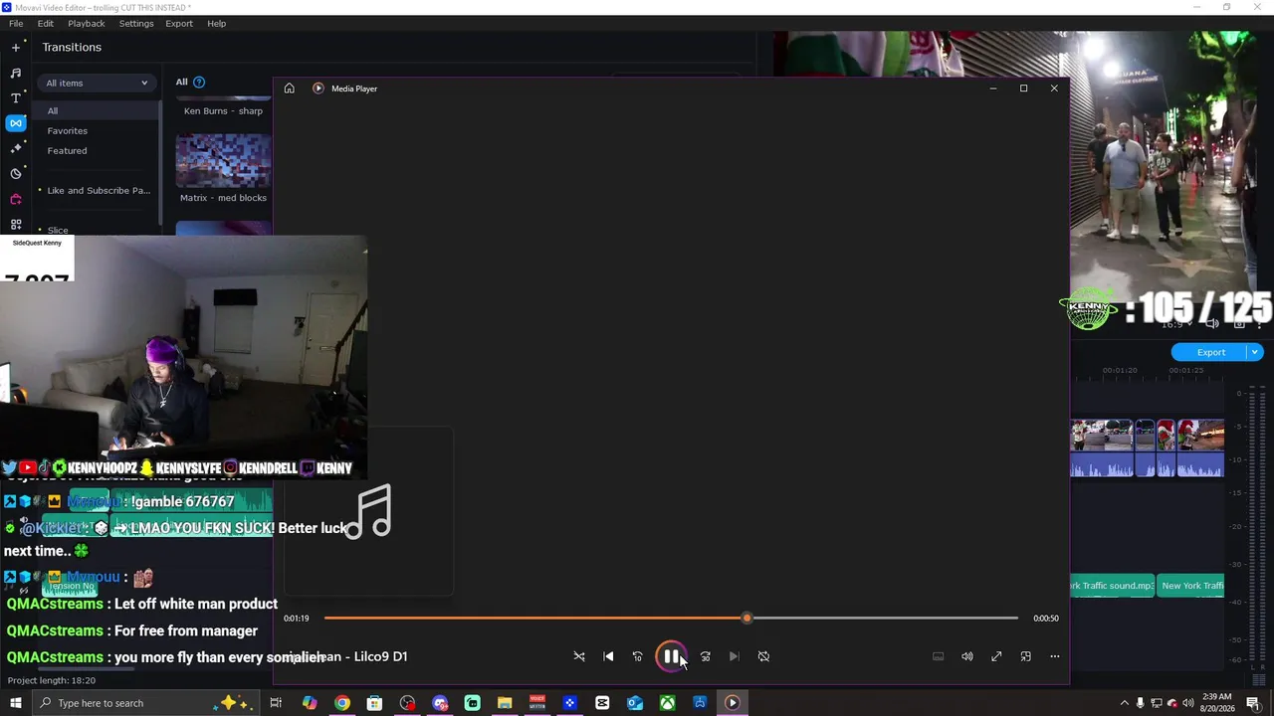Viewport: 1274px width, 716px height.
Task: Open the volume control in Media Player
Action: pos(966,656)
